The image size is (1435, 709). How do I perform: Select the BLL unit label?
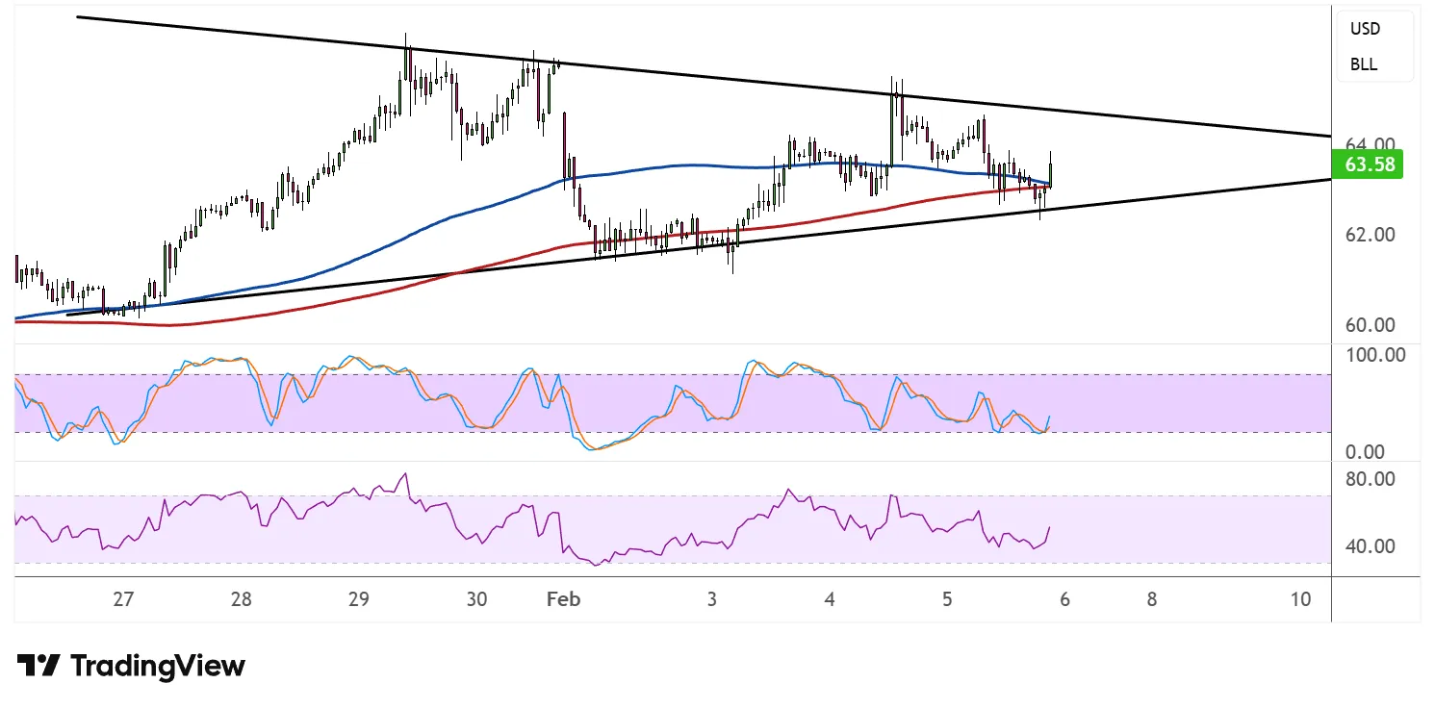point(1363,64)
